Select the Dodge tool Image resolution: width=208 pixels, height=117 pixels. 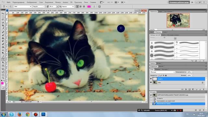(x=3, y=53)
